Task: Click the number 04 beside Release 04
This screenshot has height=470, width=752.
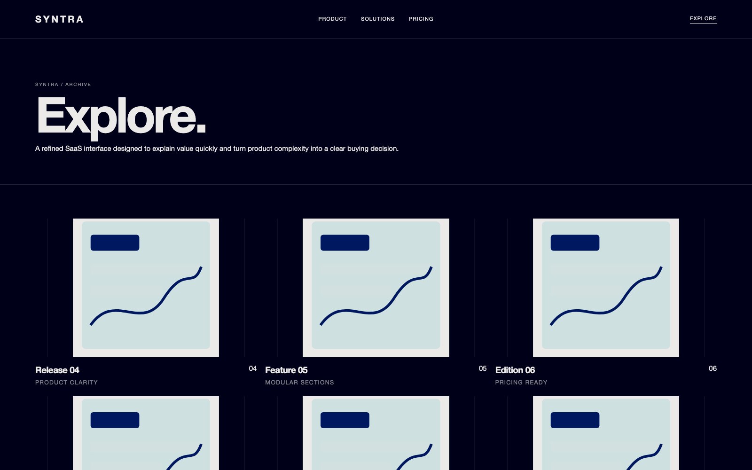Action: click(253, 368)
